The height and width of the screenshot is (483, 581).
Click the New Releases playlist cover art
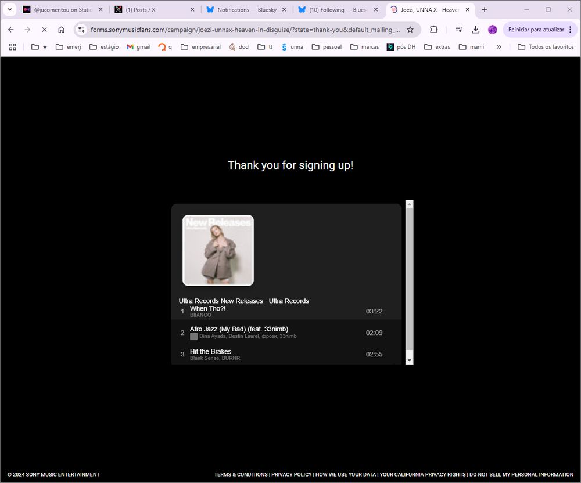(218, 250)
